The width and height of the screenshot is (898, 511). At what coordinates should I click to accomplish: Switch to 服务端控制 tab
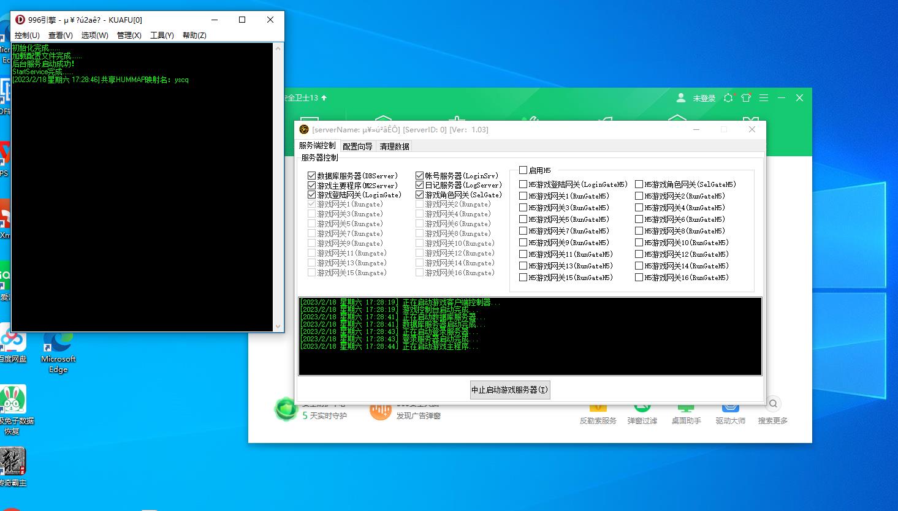point(318,146)
